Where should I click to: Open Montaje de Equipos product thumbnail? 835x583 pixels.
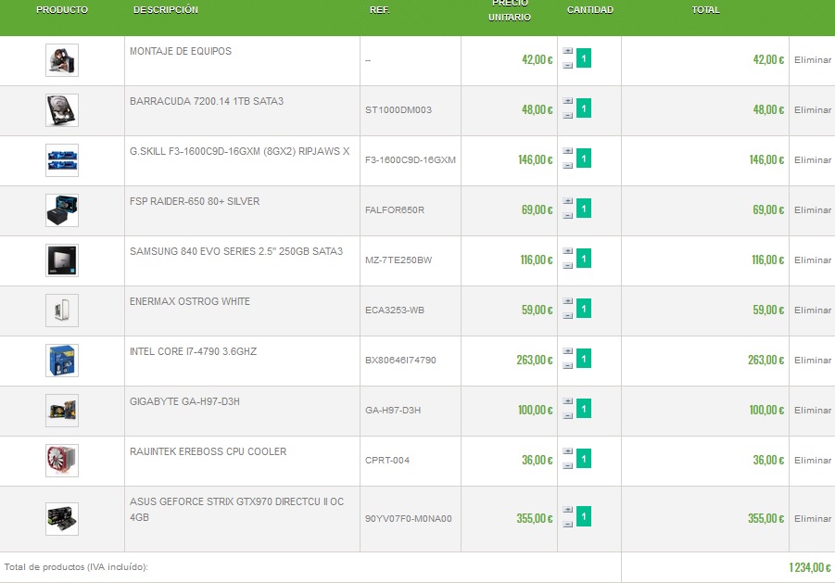pos(62,60)
